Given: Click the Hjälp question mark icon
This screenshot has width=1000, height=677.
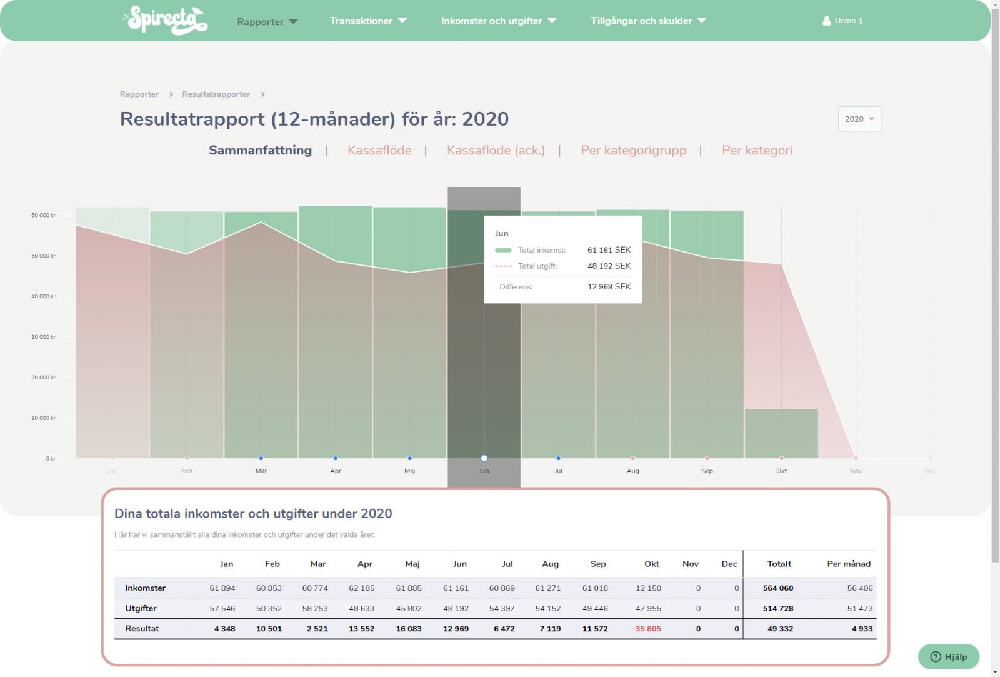Looking at the screenshot, I should click(x=936, y=657).
